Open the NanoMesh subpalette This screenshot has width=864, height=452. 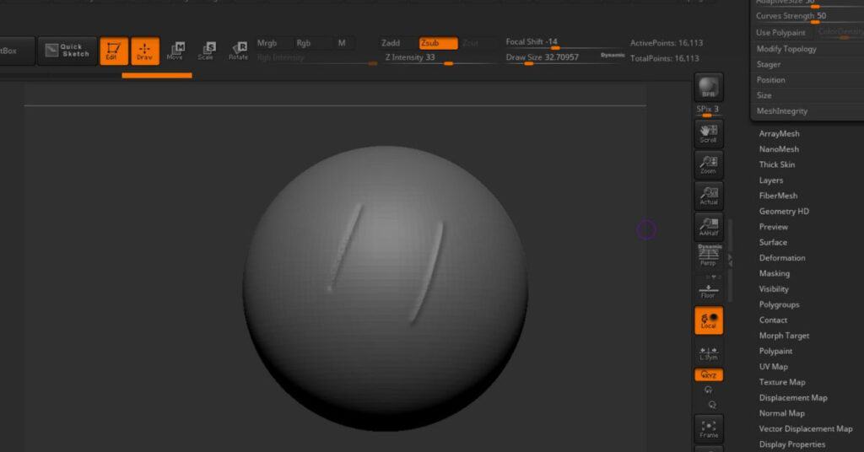tap(779, 149)
